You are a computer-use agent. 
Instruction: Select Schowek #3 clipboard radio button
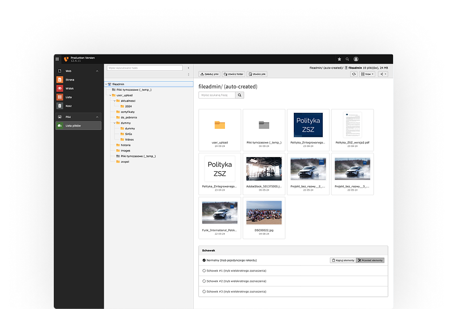click(204, 291)
